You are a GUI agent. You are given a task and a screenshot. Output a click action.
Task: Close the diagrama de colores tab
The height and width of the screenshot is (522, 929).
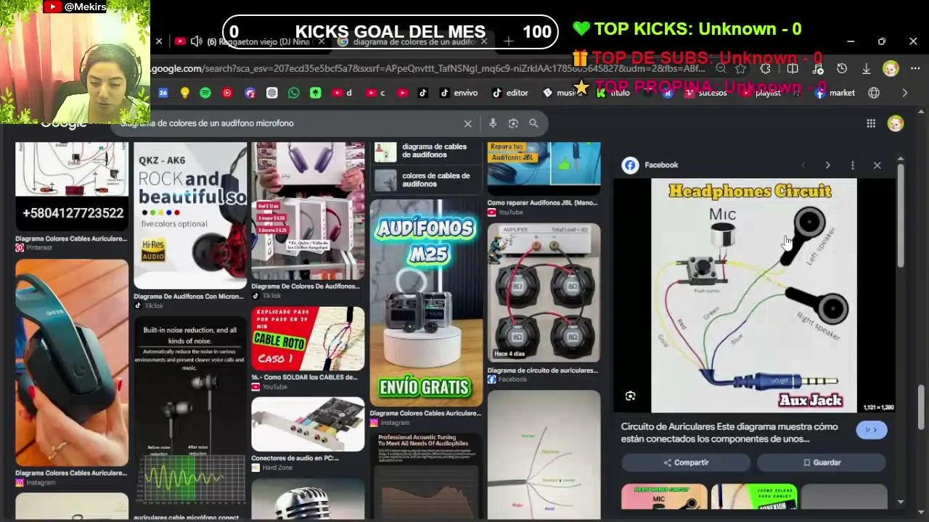(x=484, y=41)
